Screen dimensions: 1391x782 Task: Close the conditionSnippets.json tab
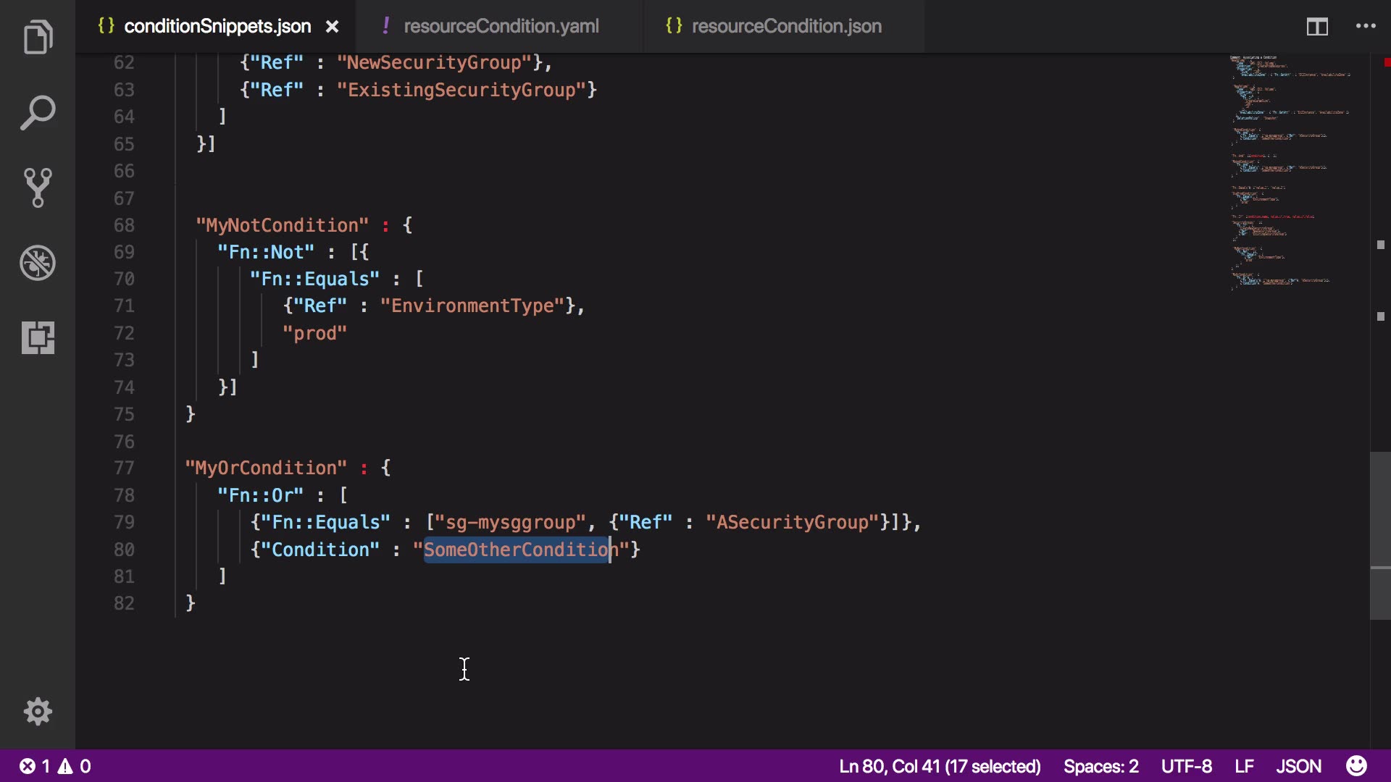point(333,27)
